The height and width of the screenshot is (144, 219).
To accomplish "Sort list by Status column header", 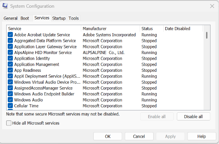I will (x=152, y=29).
